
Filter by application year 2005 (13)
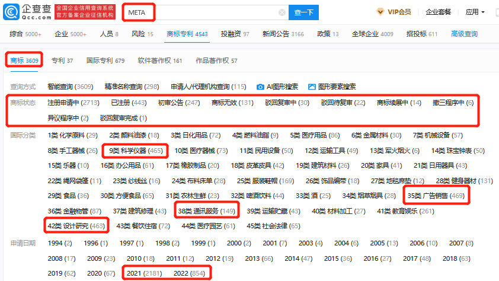(x=384, y=243)
